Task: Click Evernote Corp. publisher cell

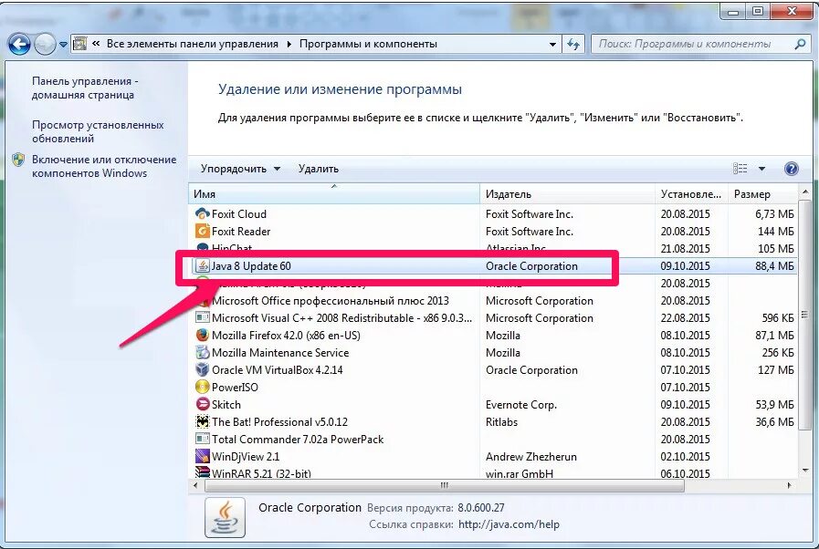Action: click(521, 404)
